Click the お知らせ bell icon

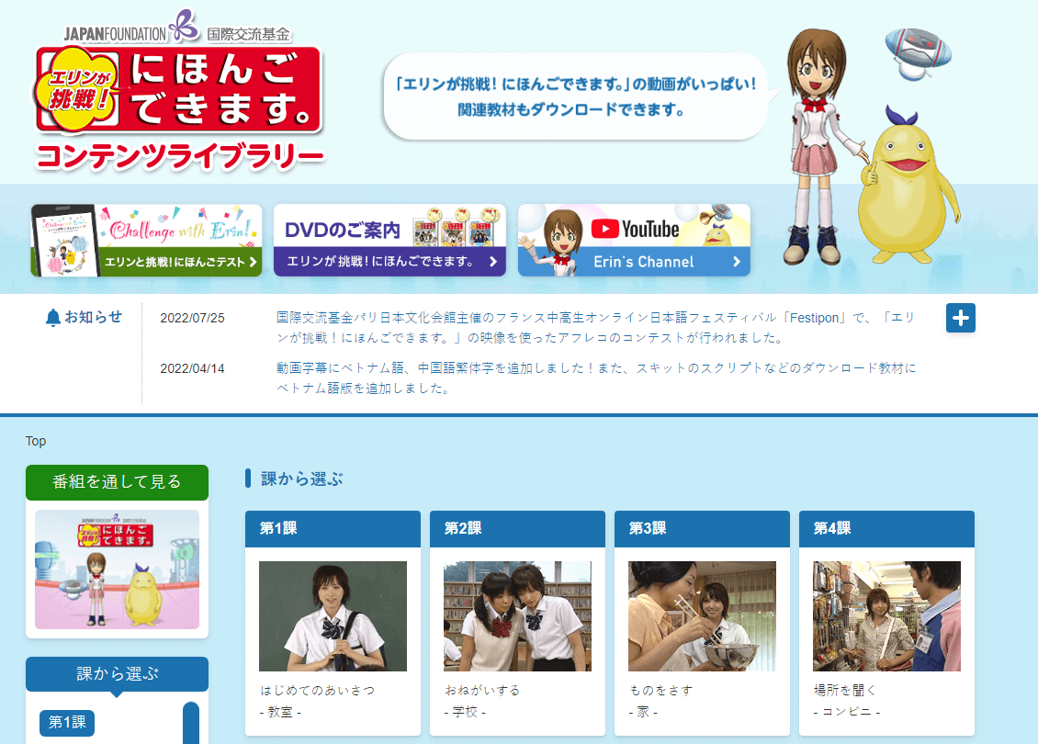tap(53, 318)
